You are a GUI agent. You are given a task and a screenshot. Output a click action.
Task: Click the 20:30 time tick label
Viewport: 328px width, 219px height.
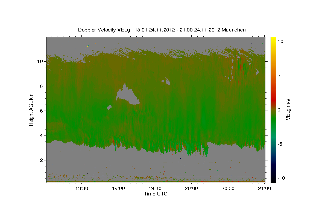tap(228, 188)
